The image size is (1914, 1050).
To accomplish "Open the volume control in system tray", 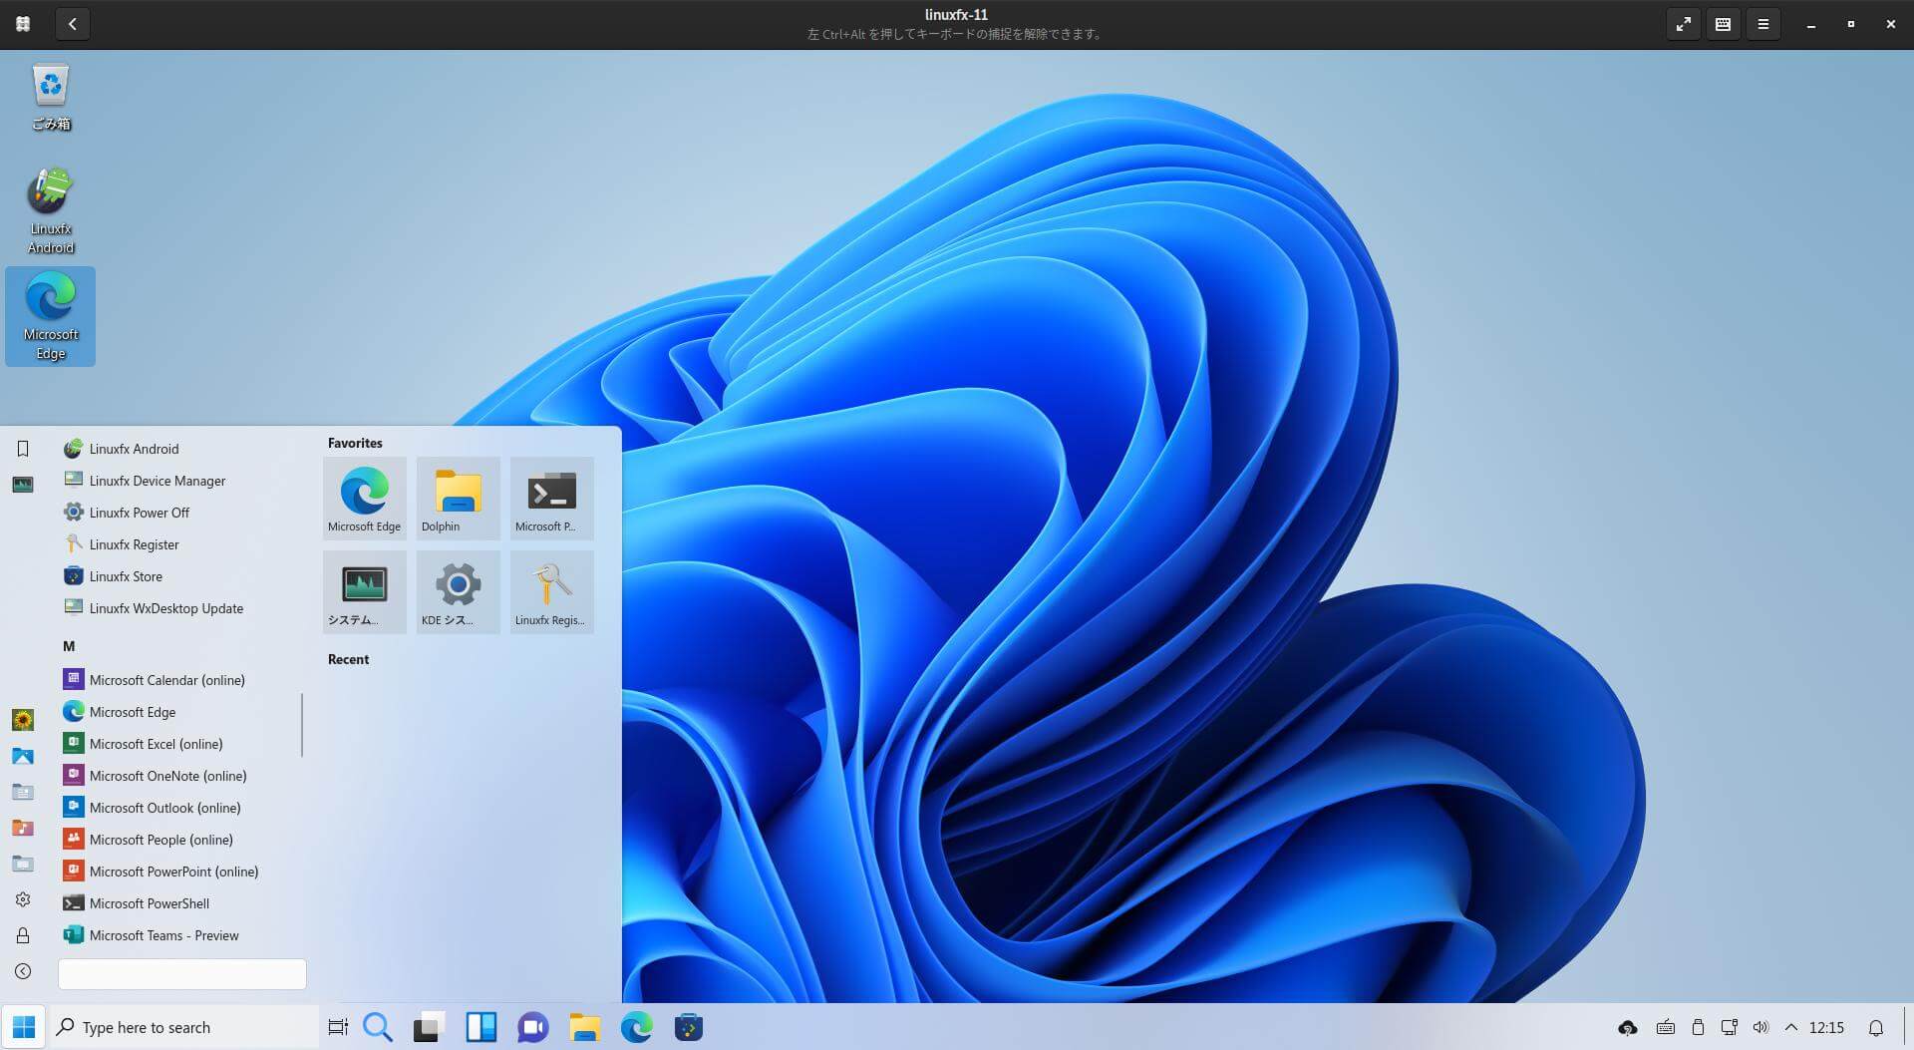I will pyautogui.click(x=1760, y=1027).
